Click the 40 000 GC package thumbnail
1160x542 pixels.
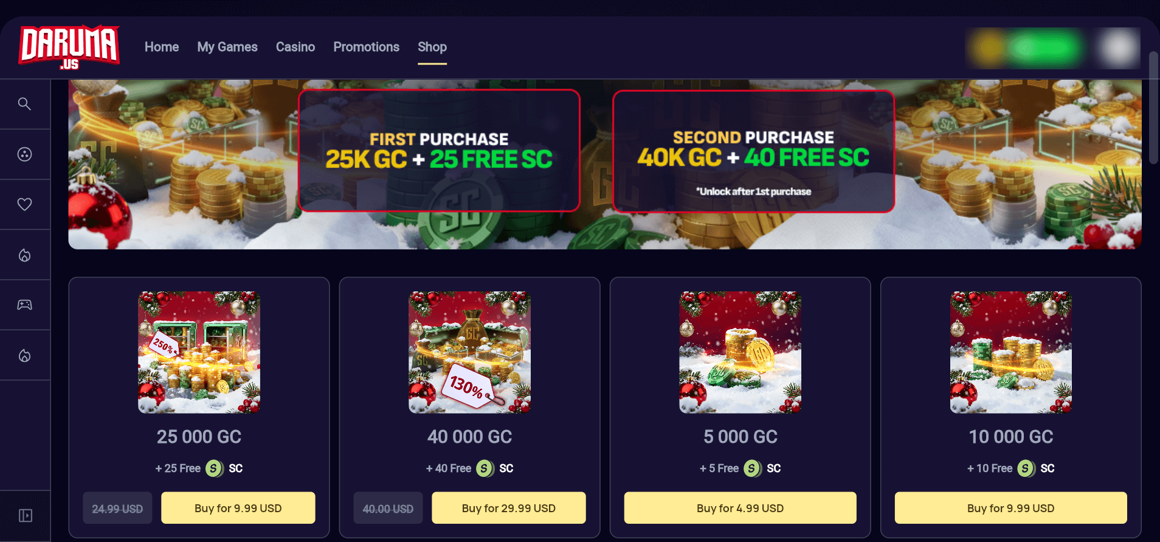(469, 352)
